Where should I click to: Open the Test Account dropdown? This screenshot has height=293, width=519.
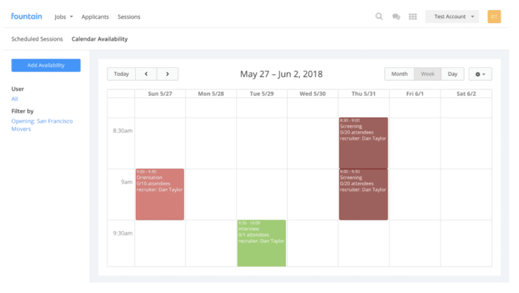point(451,17)
